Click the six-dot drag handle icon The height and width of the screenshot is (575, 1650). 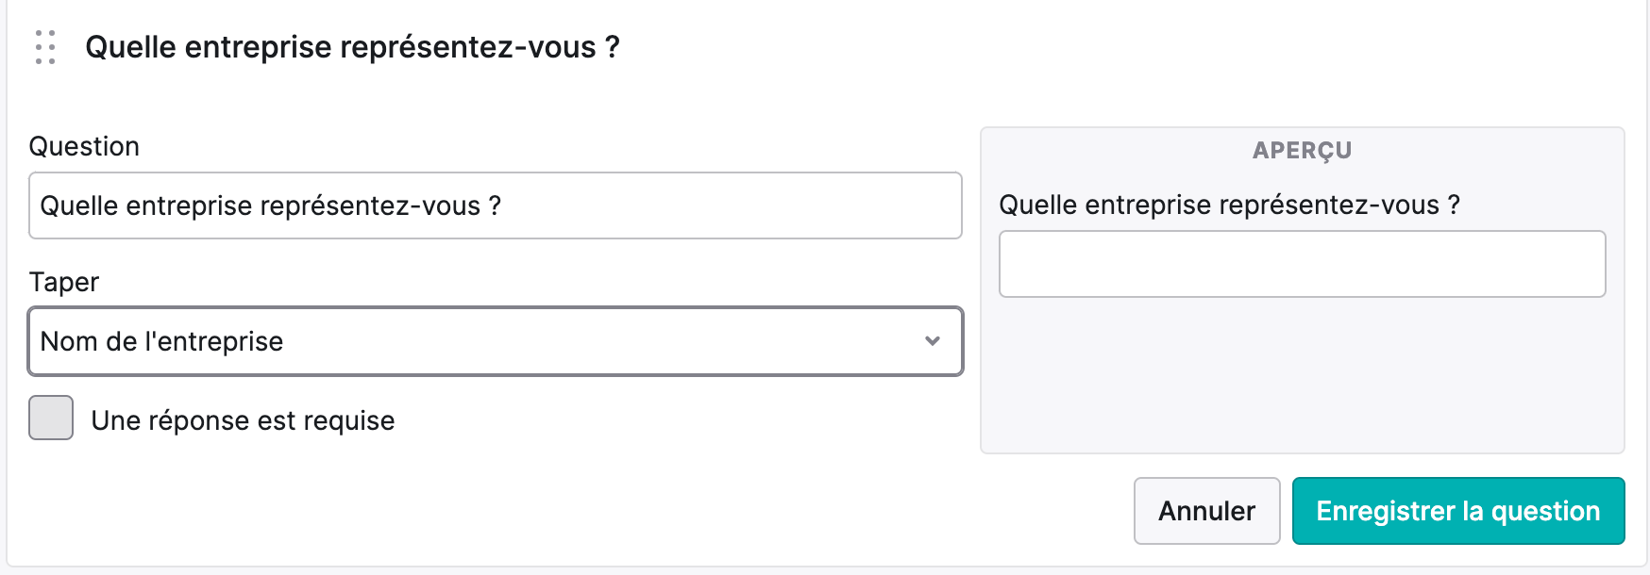point(45,47)
